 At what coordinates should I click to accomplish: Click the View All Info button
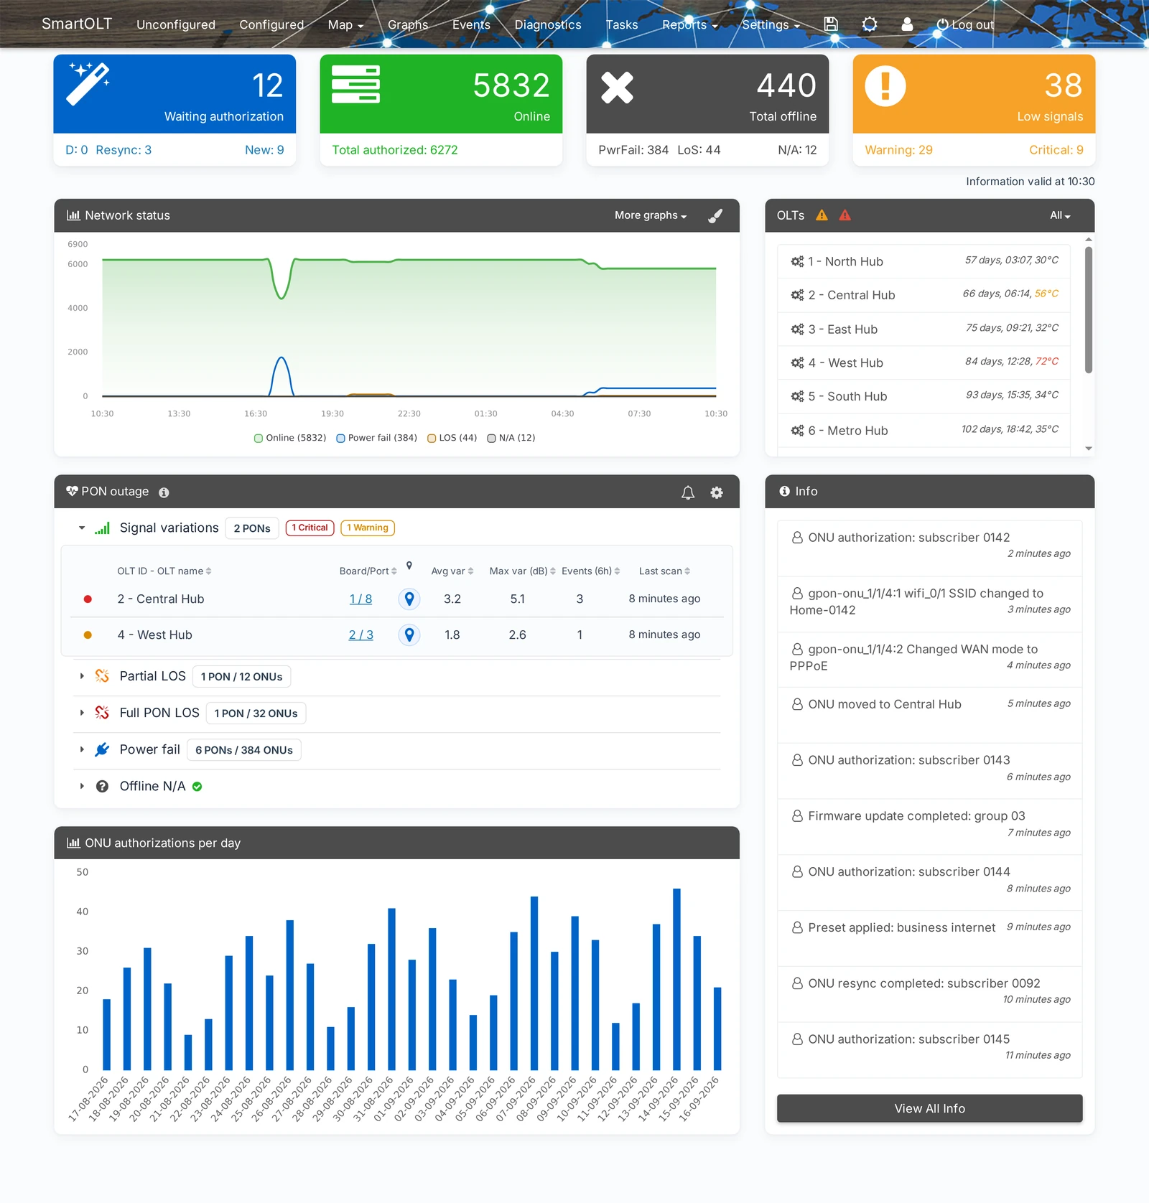(929, 1108)
